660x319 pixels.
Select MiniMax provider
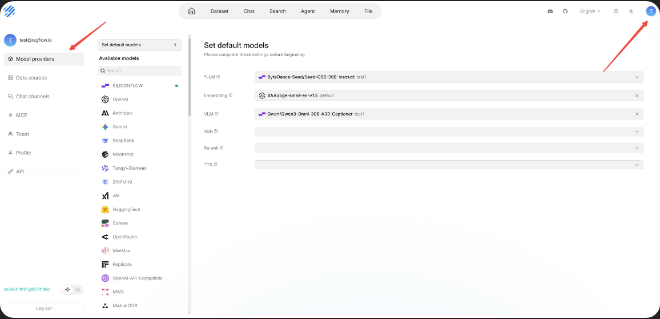pyautogui.click(x=139, y=251)
